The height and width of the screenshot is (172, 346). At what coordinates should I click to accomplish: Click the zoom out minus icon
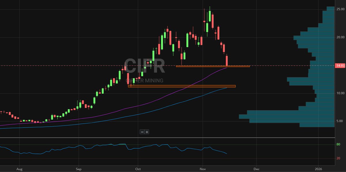[142, 132]
